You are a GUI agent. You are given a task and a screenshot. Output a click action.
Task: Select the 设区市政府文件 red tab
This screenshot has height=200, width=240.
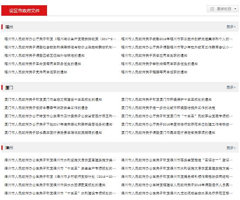click(24, 10)
